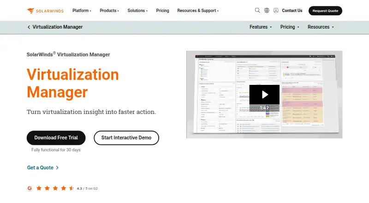This screenshot has width=369, height=203.
Task: Click the five-star G2 rating stars
Action: 55,188
